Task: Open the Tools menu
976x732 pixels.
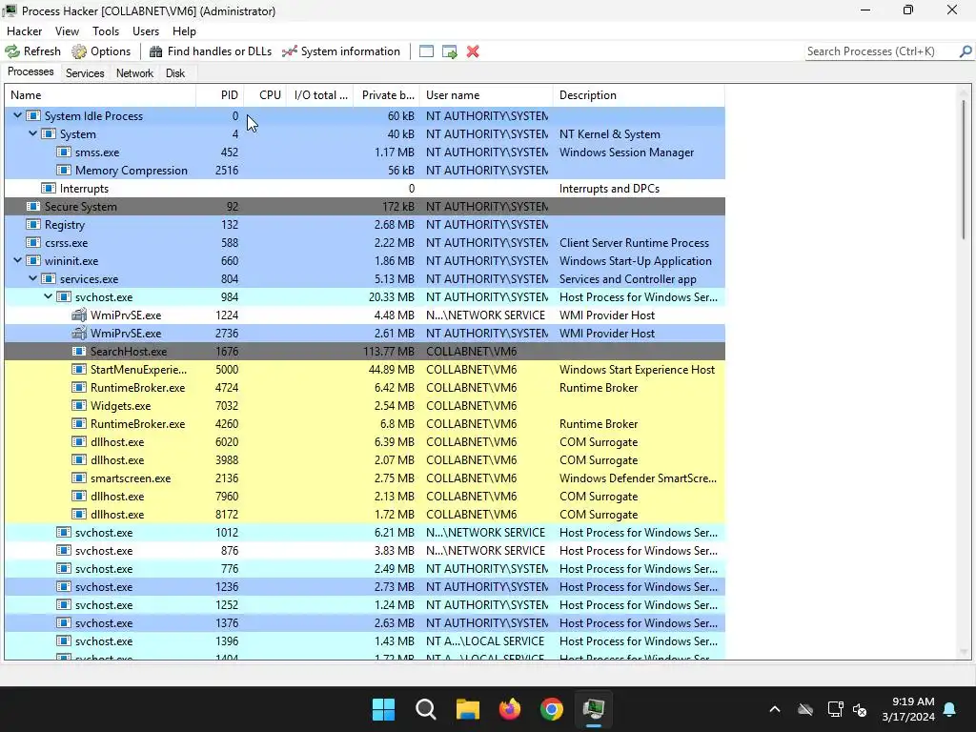Action: pos(106,31)
